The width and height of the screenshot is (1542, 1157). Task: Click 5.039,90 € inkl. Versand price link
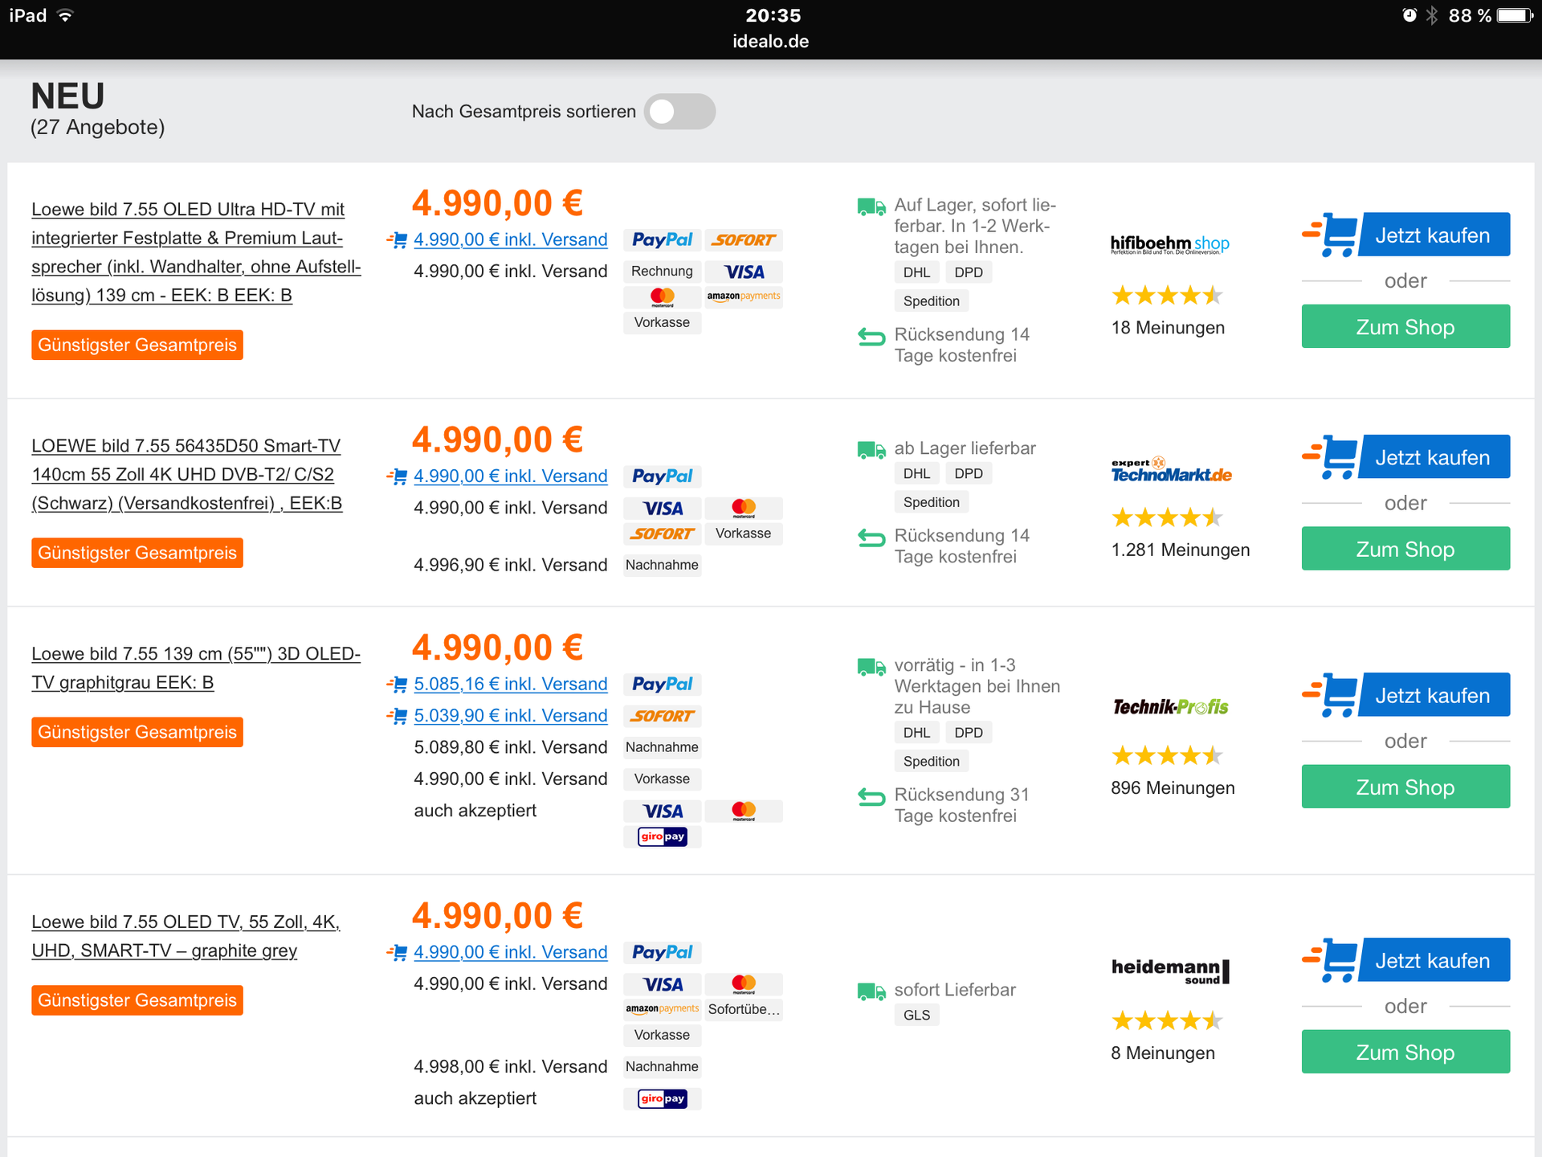tap(510, 715)
